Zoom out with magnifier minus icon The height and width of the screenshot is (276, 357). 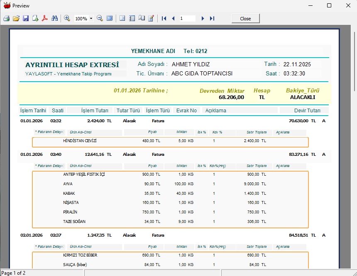point(100,19)
